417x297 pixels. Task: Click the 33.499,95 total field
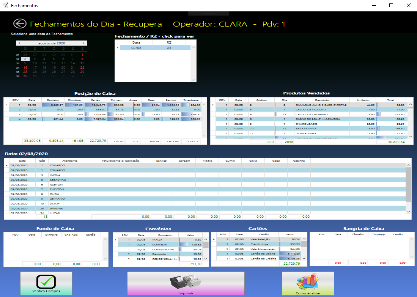click(x=33, y=141)
